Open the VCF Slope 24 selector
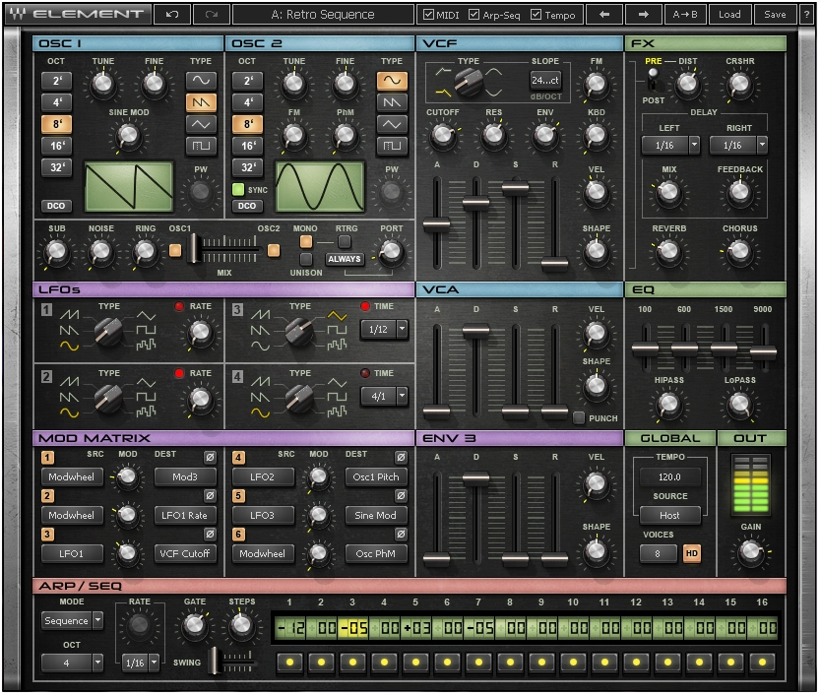Screen dimensions: 821x696 545,80
